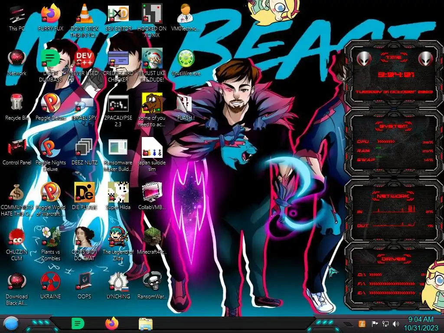Open the Action Center flag tray icon

tap(375, 323)
